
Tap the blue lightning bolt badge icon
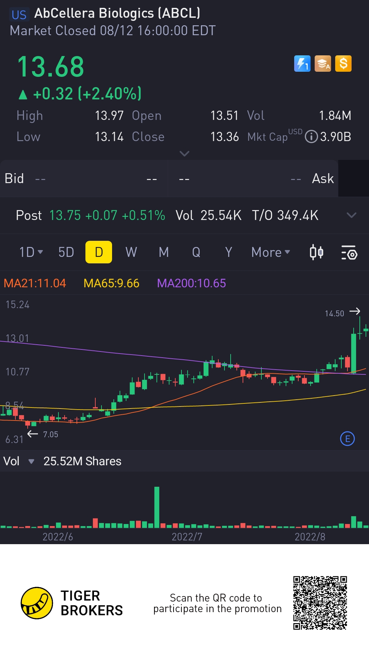(x=302, y=64)
